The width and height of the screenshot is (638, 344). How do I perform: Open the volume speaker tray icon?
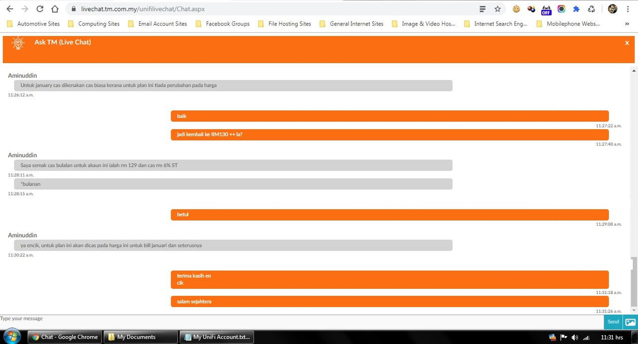575,337
